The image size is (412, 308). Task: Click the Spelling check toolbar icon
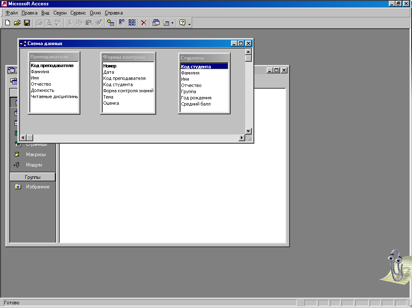click(58, 23)
